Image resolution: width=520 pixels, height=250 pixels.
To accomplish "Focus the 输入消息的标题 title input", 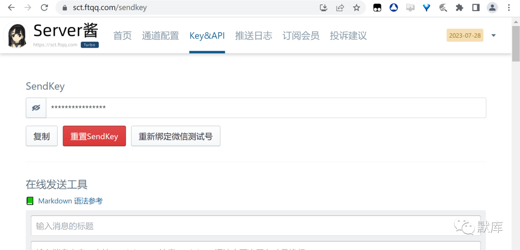I will 256,226.
